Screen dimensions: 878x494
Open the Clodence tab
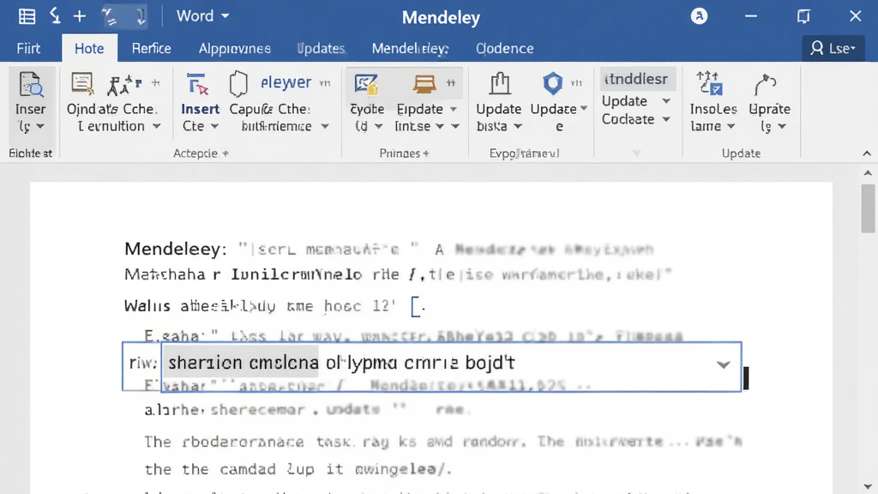[x=504, y=48]
